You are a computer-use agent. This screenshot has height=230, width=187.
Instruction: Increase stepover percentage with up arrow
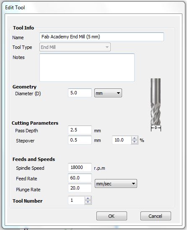pyautogui.click(x=134, y=138)
